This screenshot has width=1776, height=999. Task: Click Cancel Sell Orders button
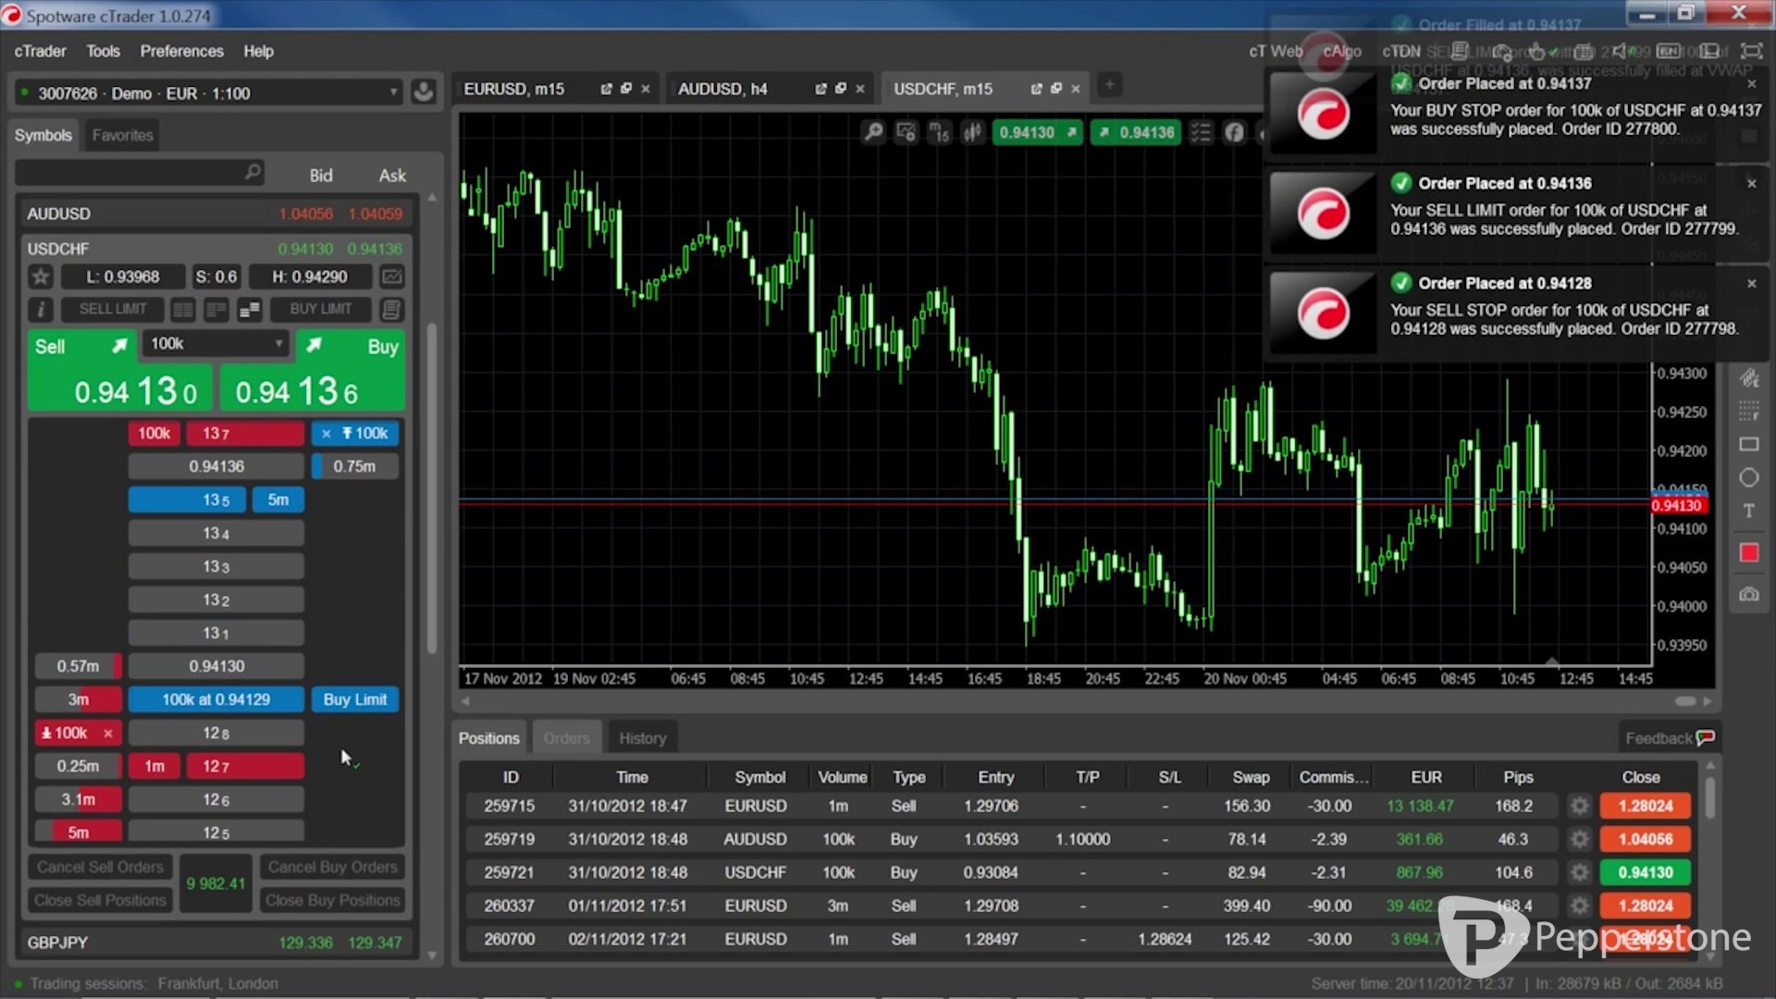100,868
